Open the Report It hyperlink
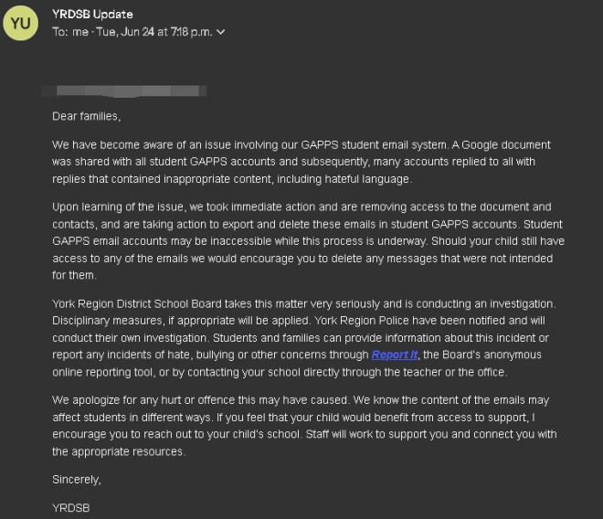This screenshot has width=603, height=519. click(395, 355)
